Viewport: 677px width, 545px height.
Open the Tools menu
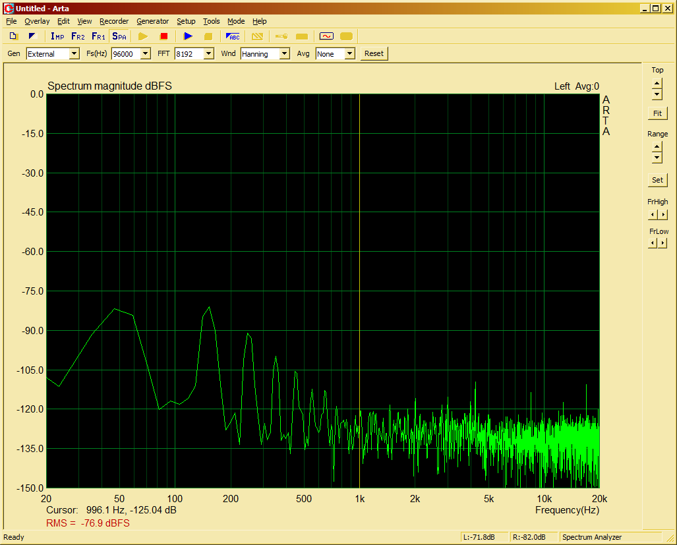point(212,21)
